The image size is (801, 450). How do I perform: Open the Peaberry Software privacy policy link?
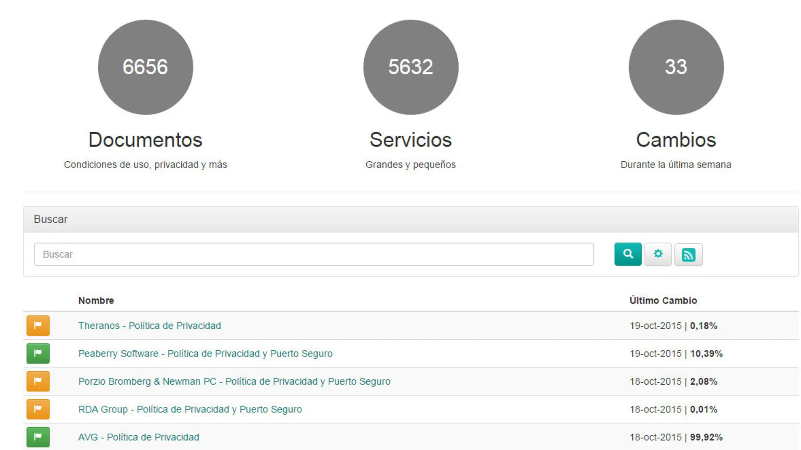(x=205, y=354)
